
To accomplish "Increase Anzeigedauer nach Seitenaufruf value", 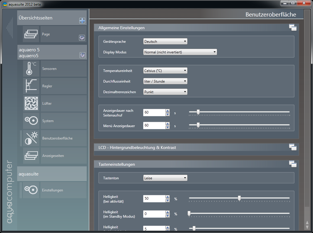I will coord(167,111).
